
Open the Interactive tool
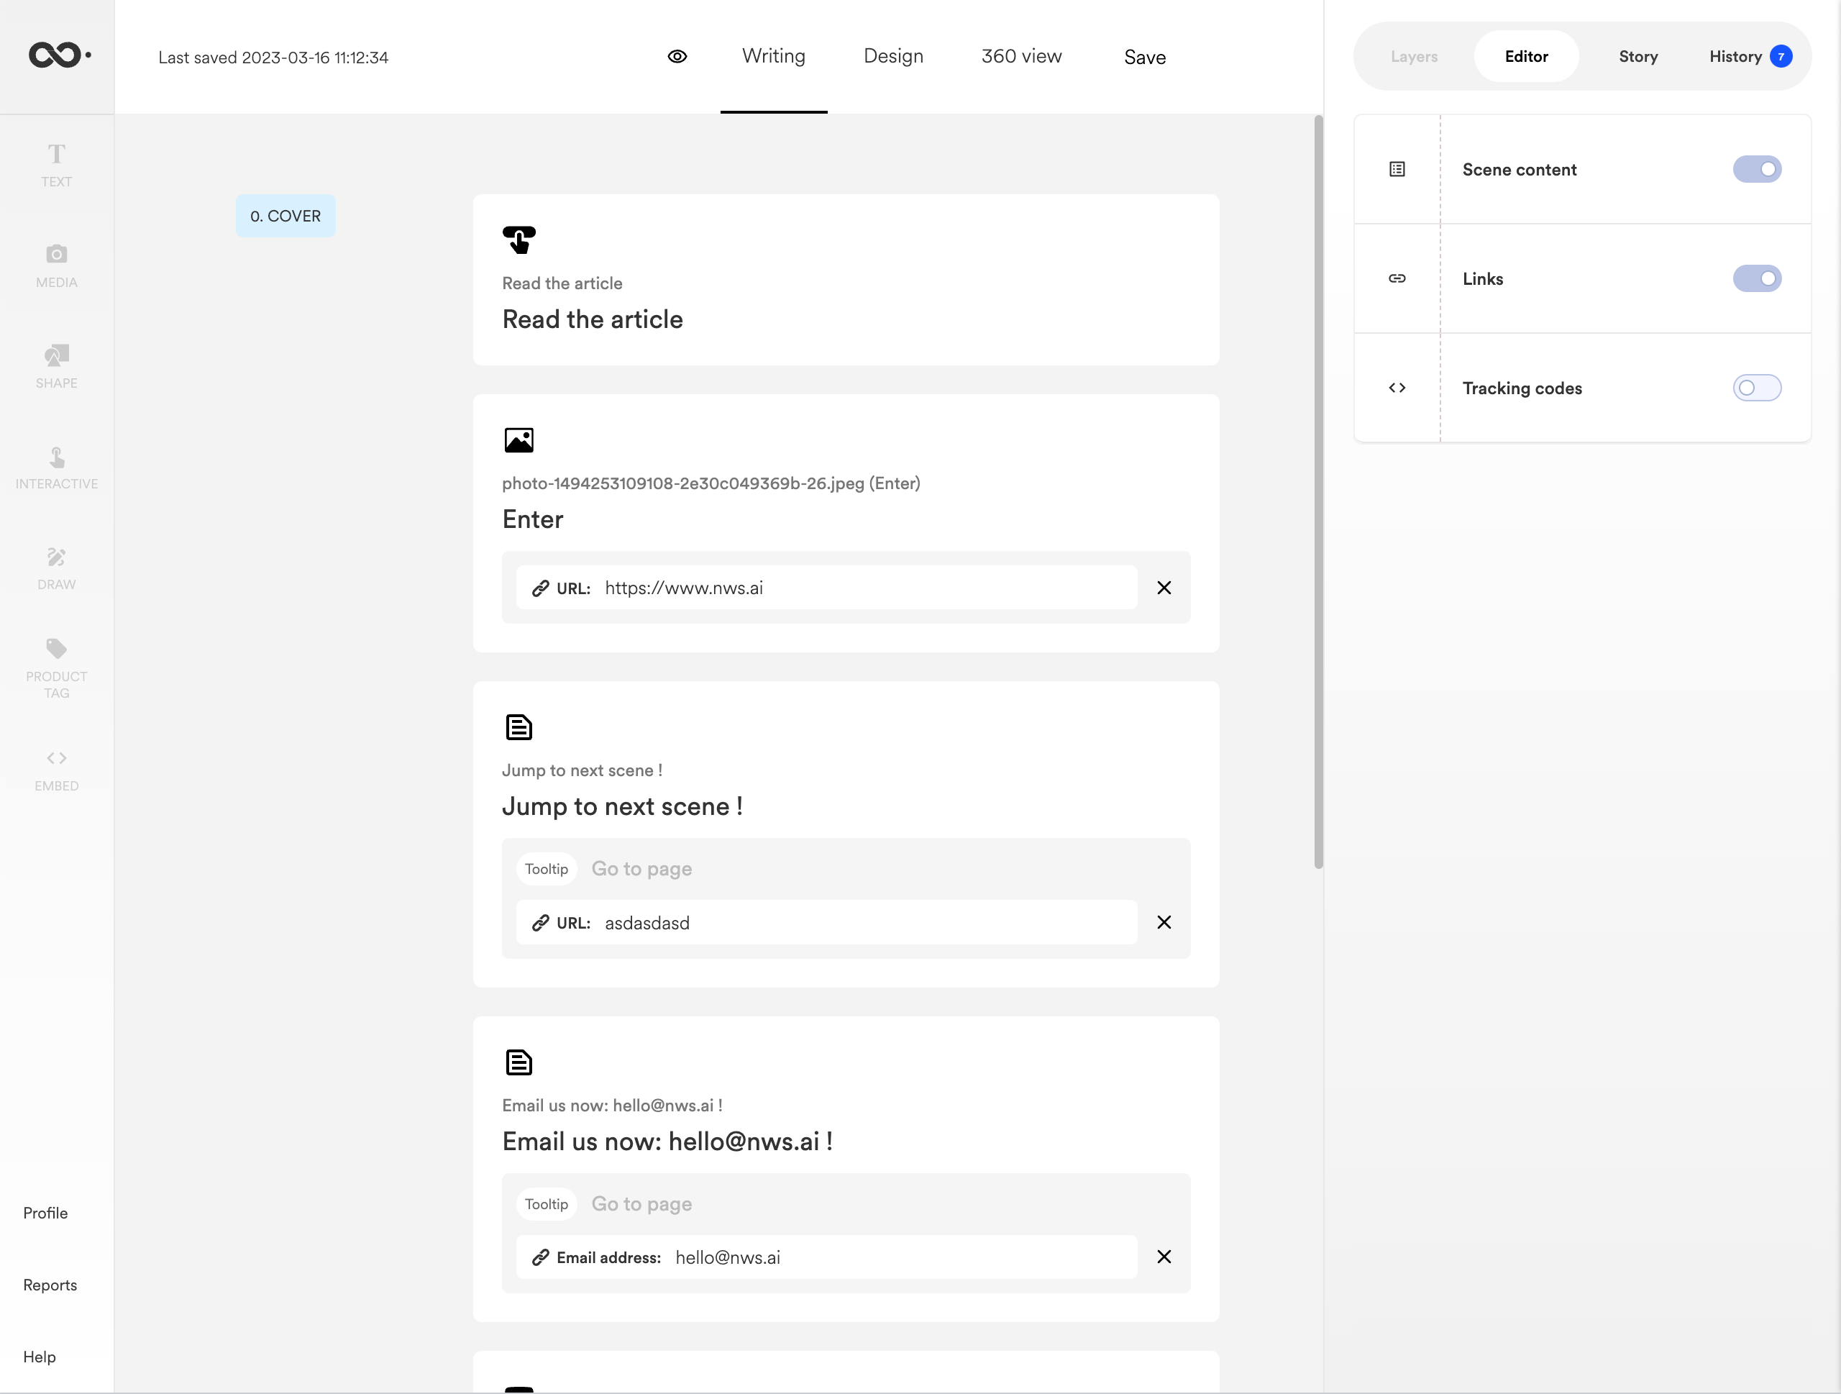[x=57, y=467]
